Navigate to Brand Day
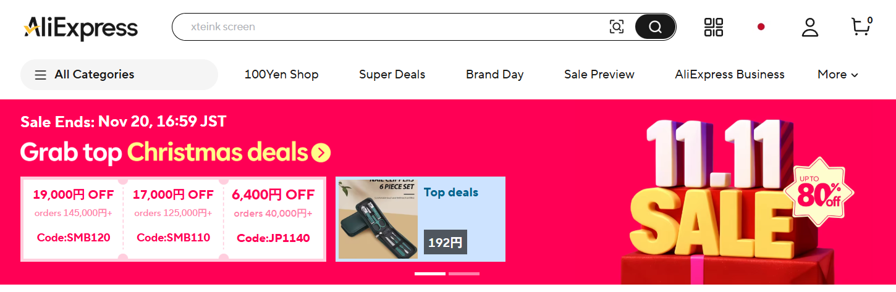896x292 pixels. (x=494, y=75)
